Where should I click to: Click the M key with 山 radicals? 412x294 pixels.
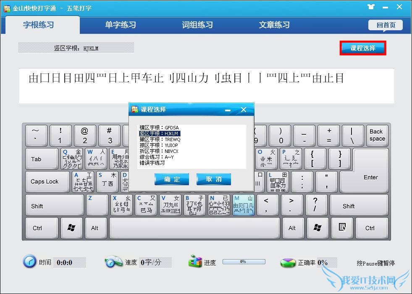point(243,205)
